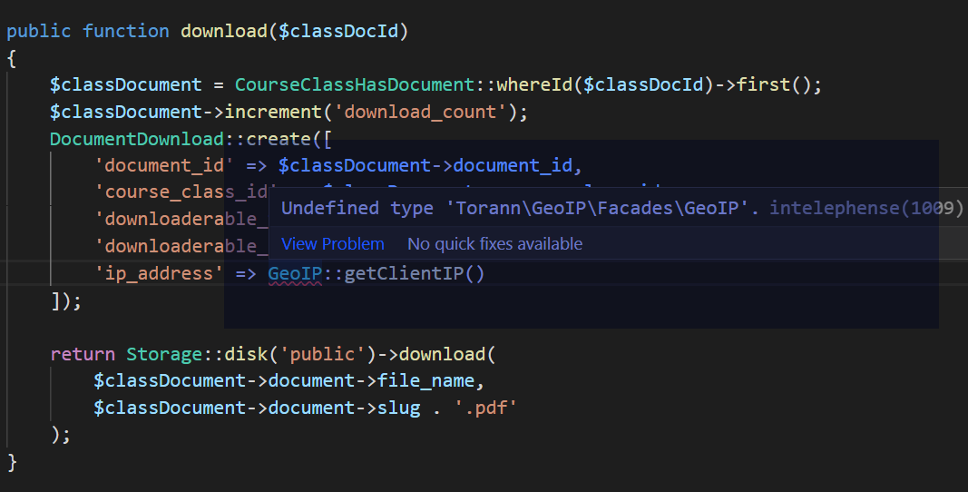Click the $classDocId function parameter
The height and width of the screenshot is (492, 968).
(x=338, y=31)
